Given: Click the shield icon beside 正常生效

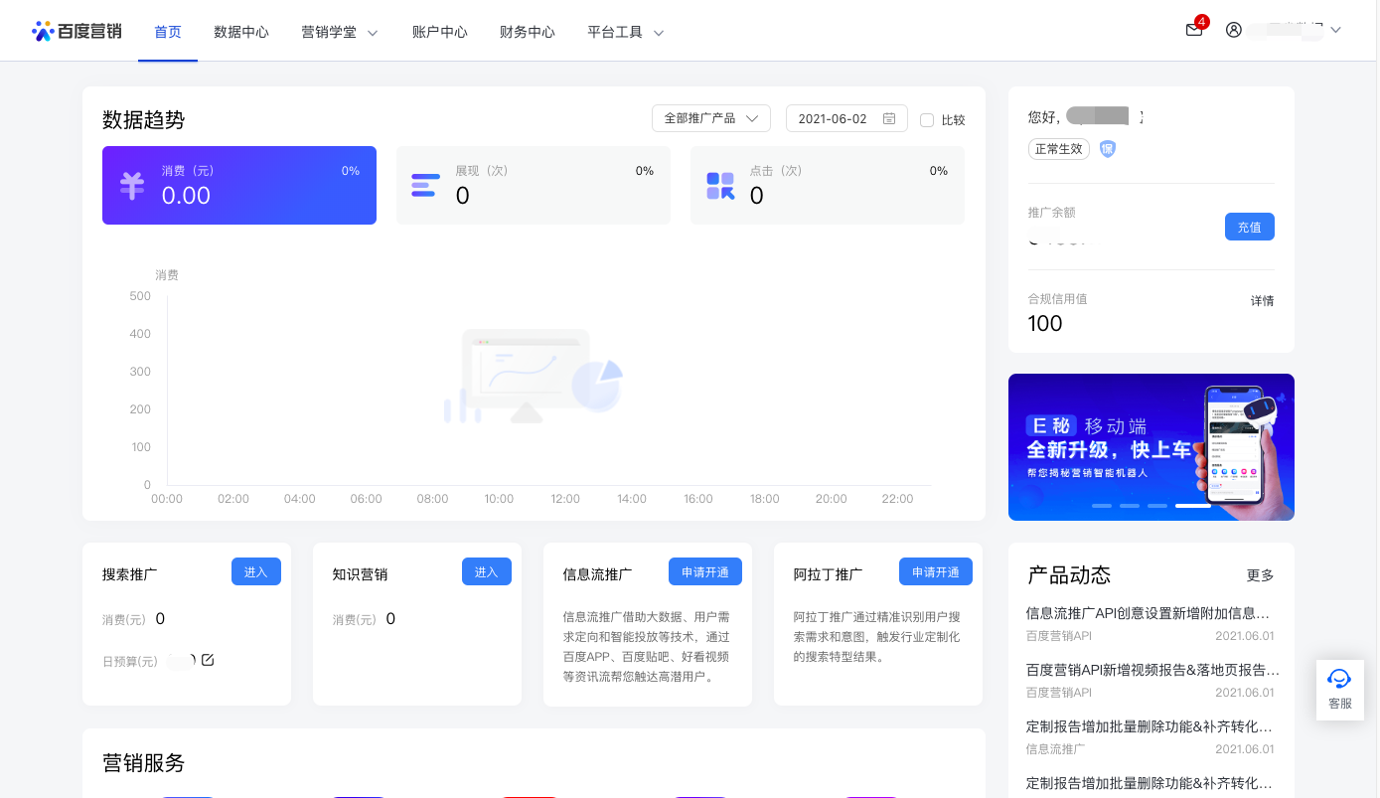Looking at the screenshot, I should 1106,148.
